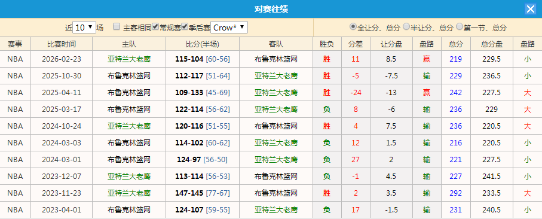Click total line 241.5

click(492, 177)
